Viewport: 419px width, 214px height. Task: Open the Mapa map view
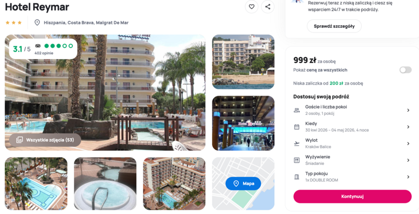[243, 183]
